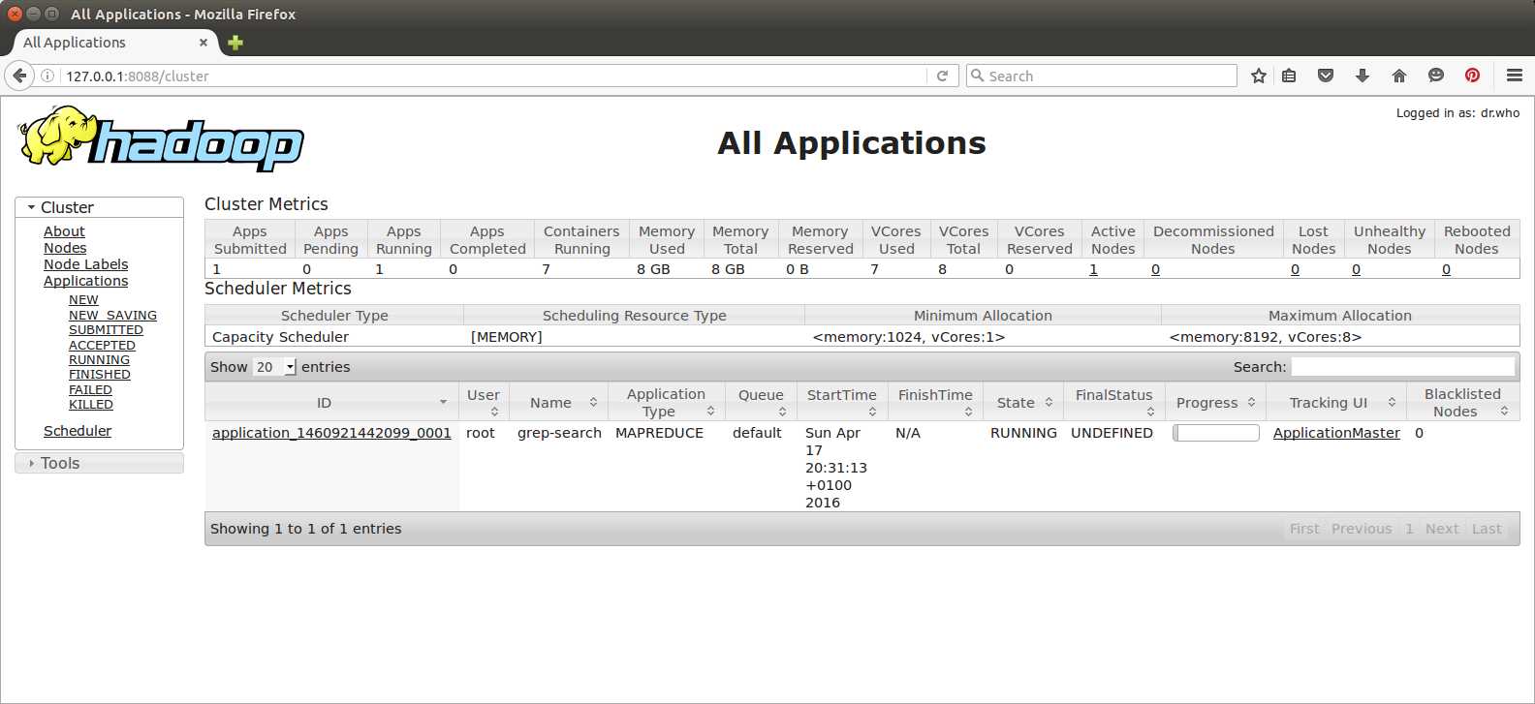Filter applications by FINISHED state

click(x=99, y=375)
